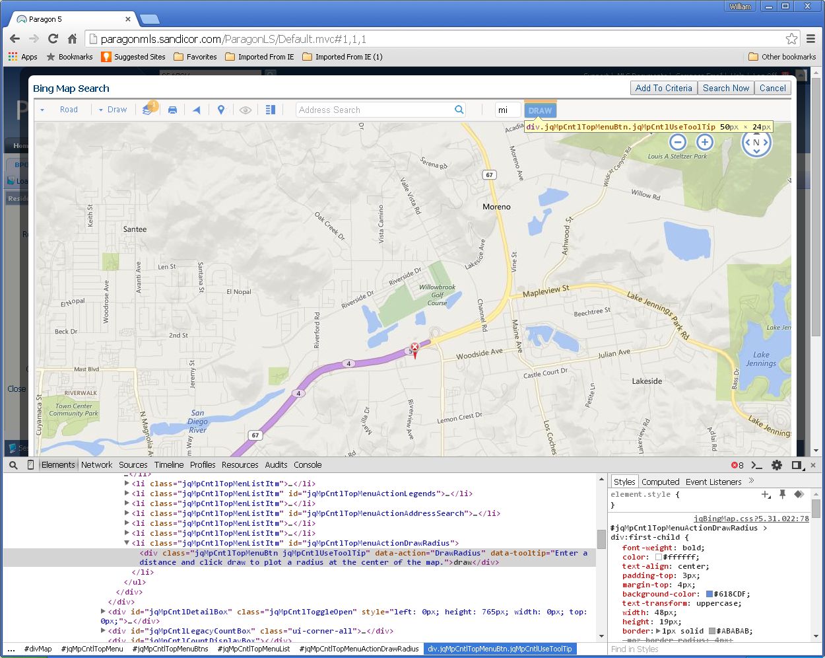Zoom out the map with minus button

click(x=678, y=142)
